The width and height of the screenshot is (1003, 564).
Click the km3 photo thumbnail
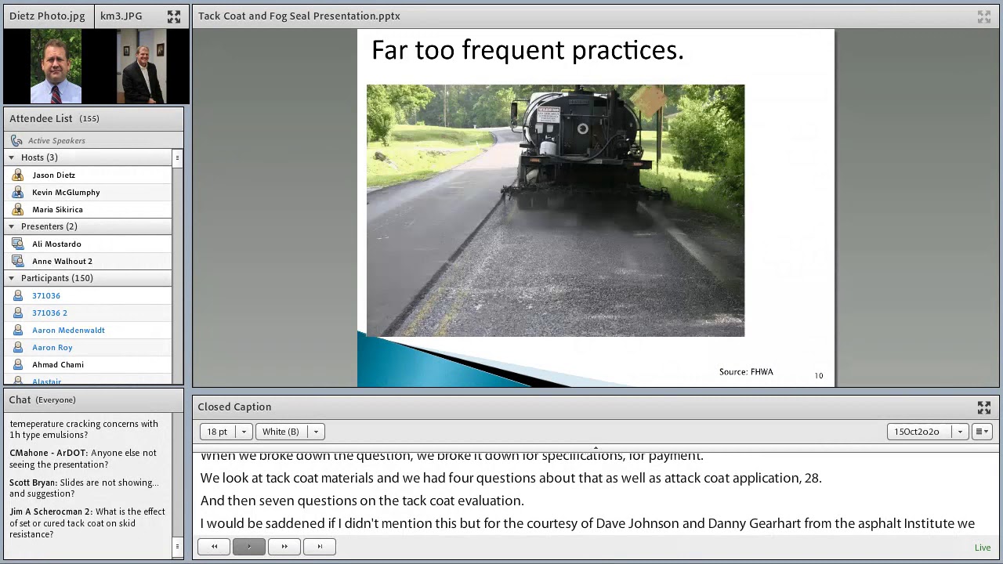coord(142,67)
